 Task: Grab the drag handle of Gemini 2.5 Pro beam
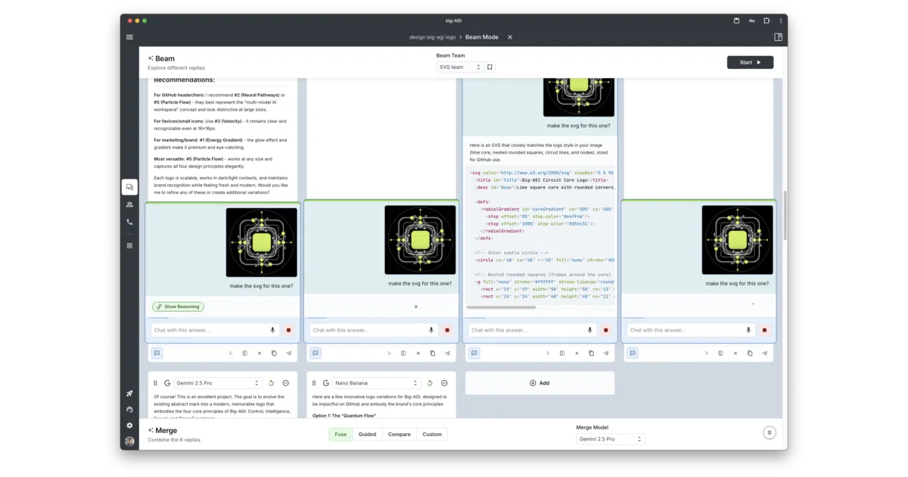tap(156, 383)
